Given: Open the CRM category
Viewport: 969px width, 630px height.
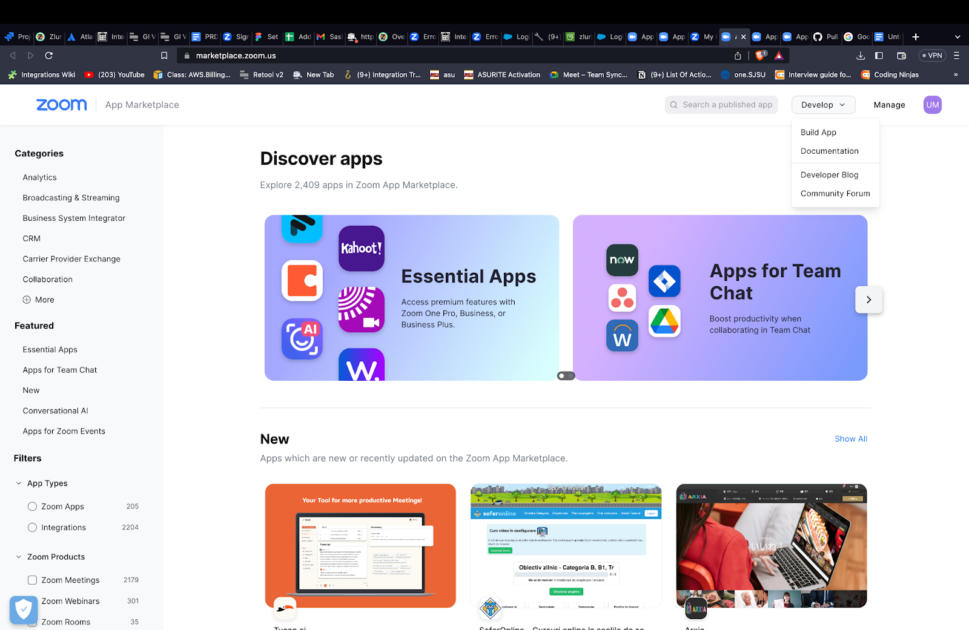Looking at the screenshot, I should click(x=31, y=238).
